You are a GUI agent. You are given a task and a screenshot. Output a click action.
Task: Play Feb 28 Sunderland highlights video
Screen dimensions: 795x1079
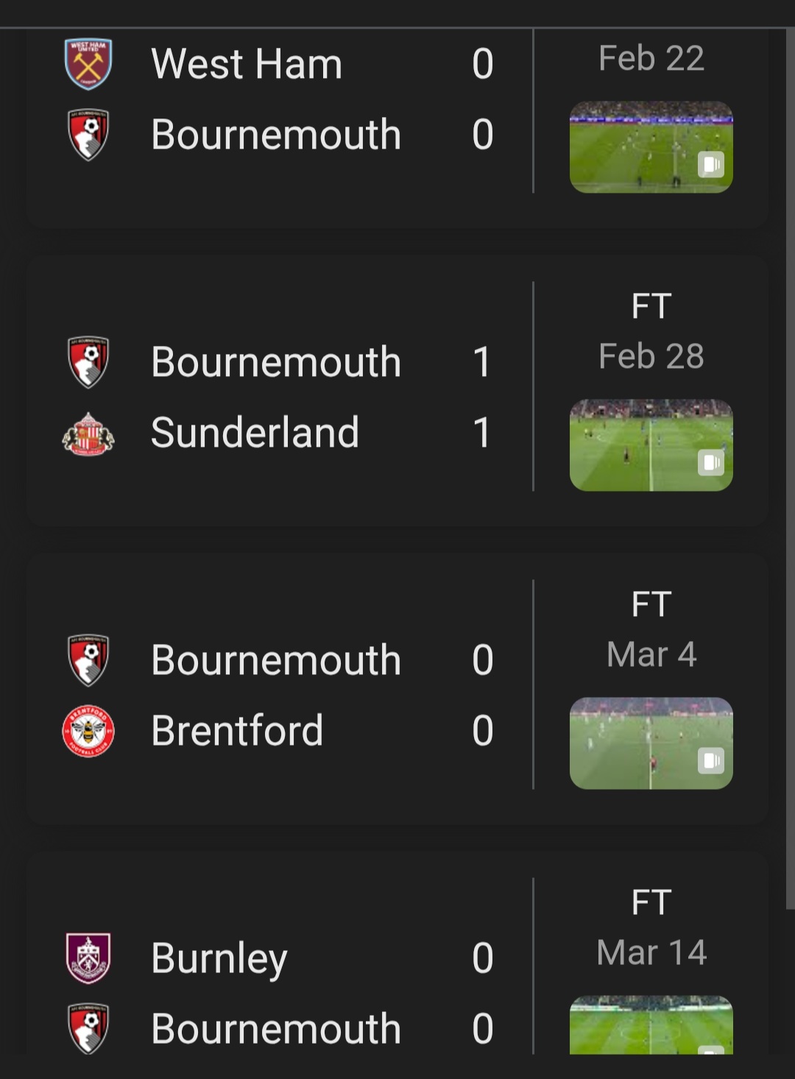pyautogui.click(x=651, y=445)
